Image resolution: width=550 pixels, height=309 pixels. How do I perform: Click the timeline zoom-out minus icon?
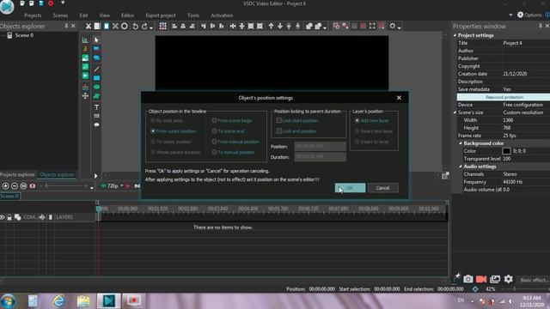coord(15,186)
